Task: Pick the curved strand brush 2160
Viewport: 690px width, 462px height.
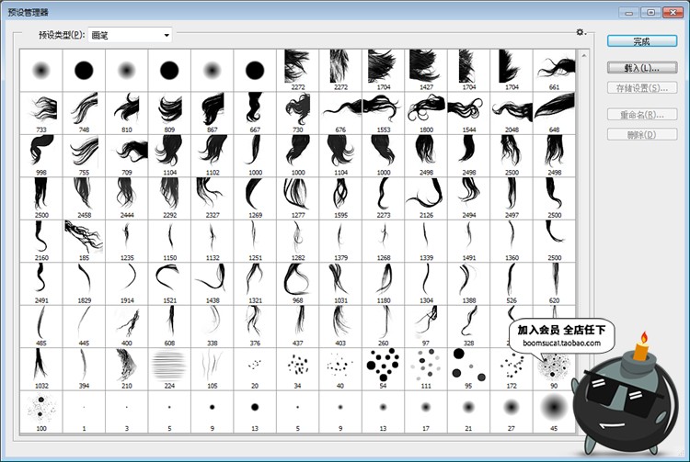Action: point(41,241)
